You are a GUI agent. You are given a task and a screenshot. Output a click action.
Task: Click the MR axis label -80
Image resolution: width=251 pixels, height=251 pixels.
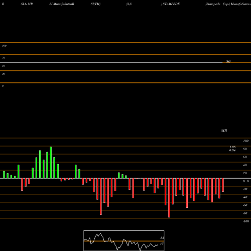point(245,213)
